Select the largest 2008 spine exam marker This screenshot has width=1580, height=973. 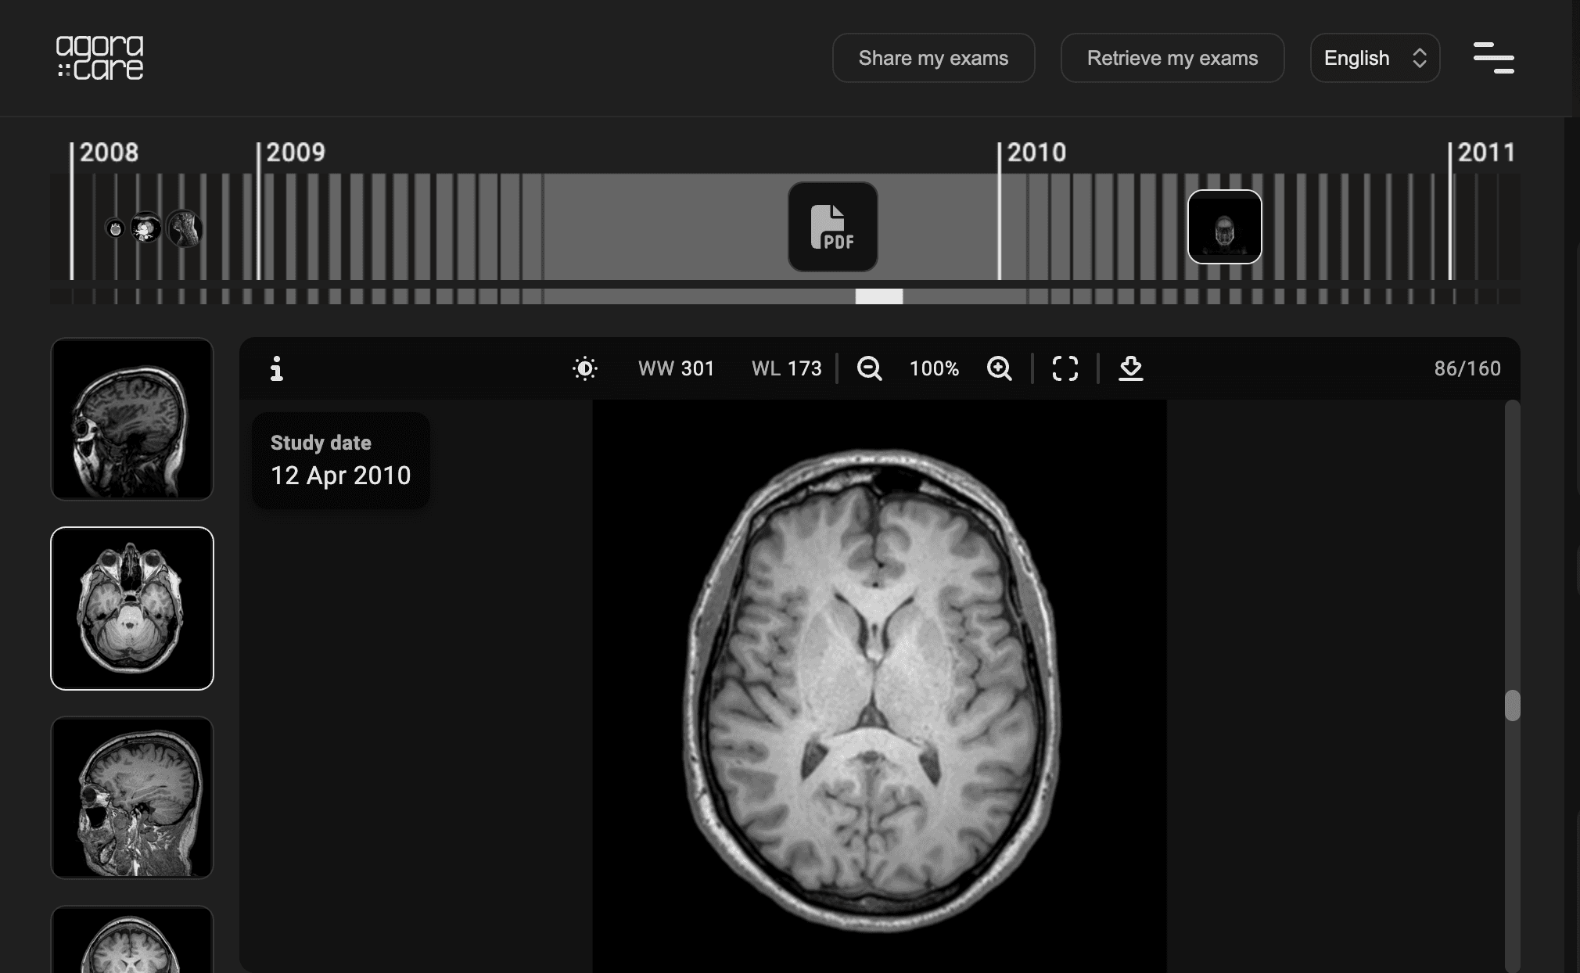185,228
